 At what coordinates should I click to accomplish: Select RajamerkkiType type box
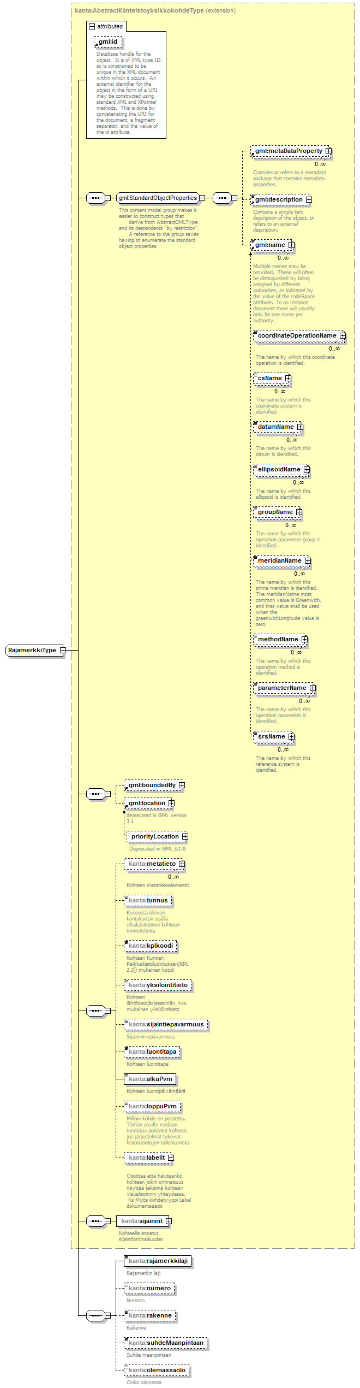click(x=33, y=650)
